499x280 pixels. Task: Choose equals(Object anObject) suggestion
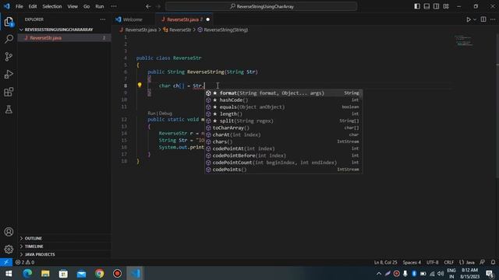click(x=283, y=107)
